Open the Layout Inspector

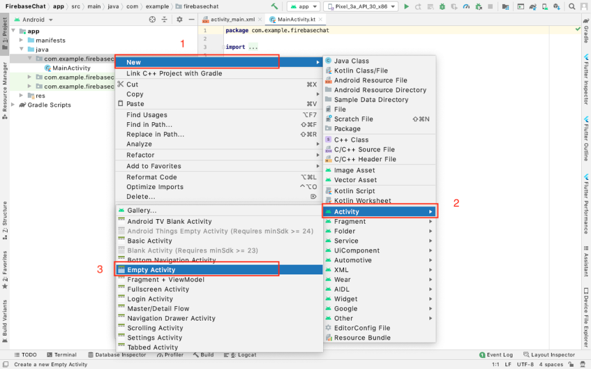click(x=549, y=355)
